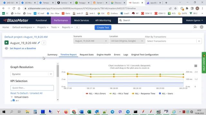
Task: Open the Projects dropdown
Action: tap(43, 27)
